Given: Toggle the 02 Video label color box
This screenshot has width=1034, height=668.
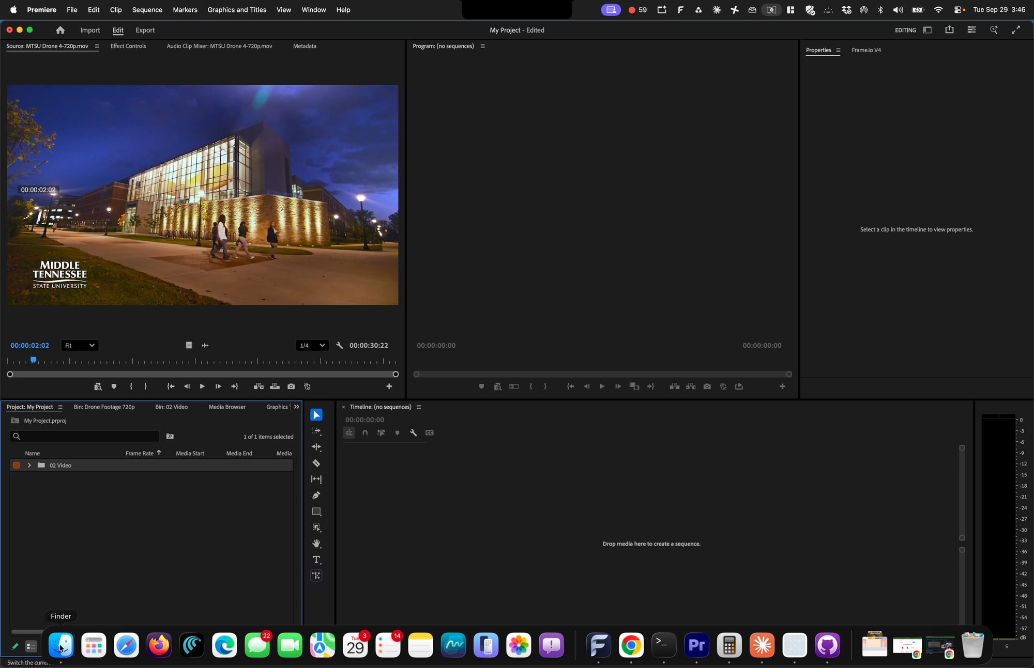Looking at the screenshot, I should 17,465.
